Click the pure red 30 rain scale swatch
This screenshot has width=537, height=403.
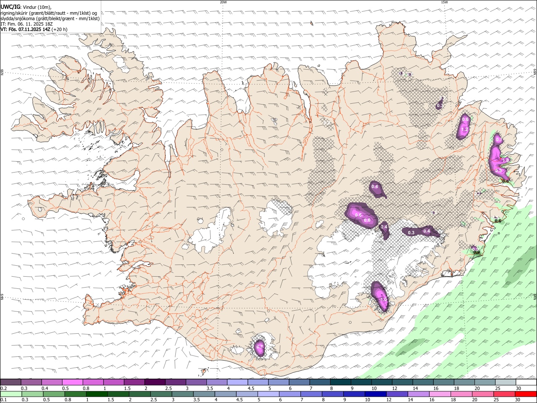(x=526, y=394)
